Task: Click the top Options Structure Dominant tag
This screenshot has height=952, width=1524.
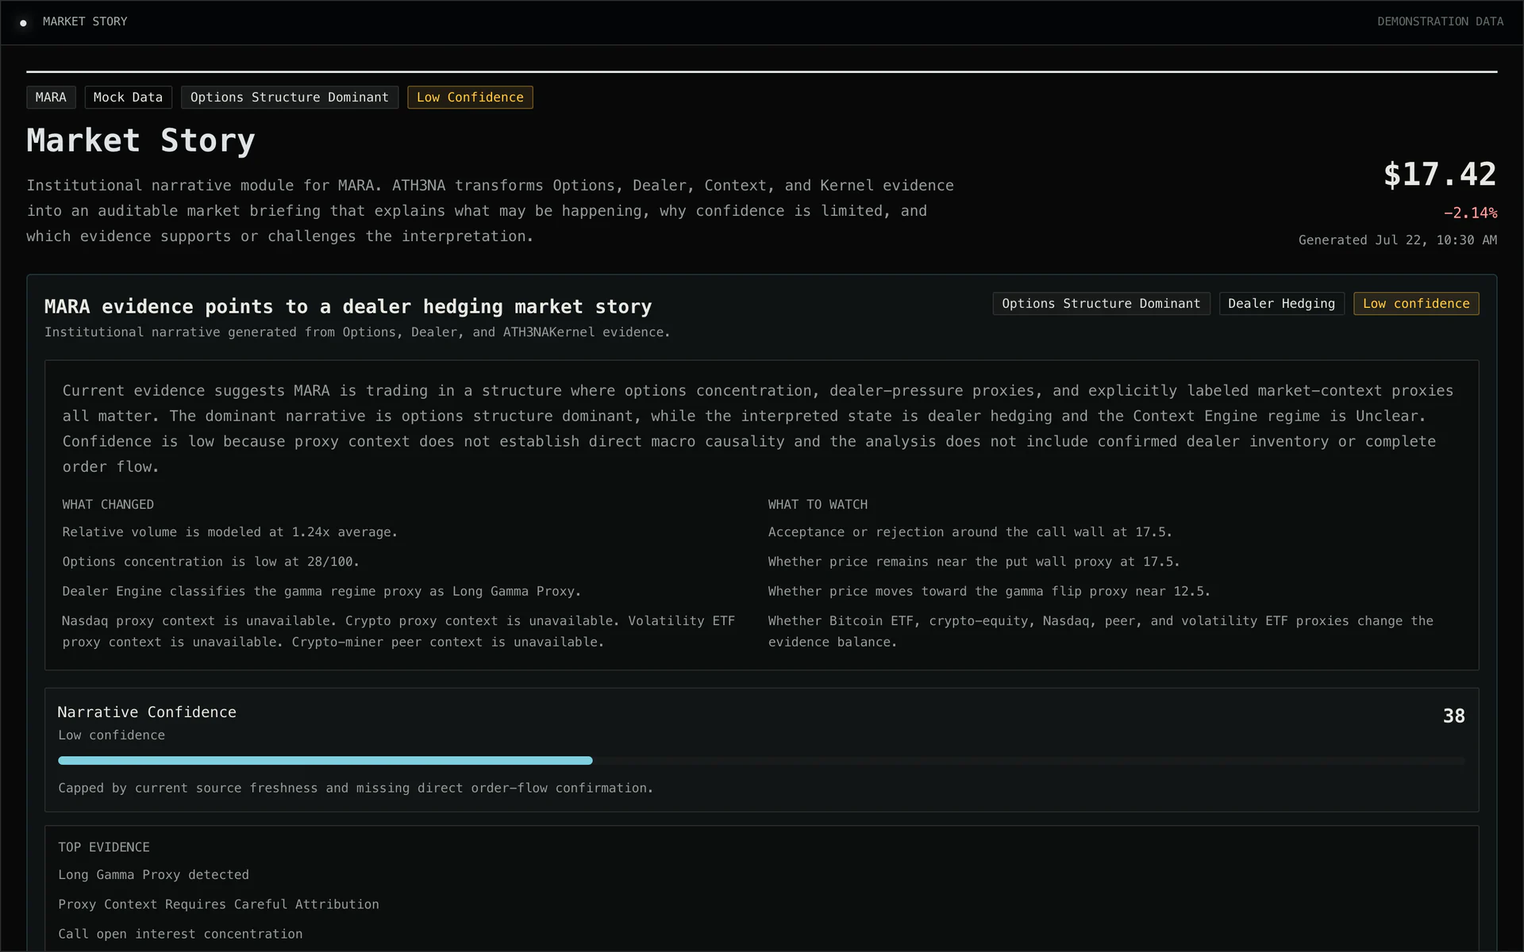Action: coord(290,97)
